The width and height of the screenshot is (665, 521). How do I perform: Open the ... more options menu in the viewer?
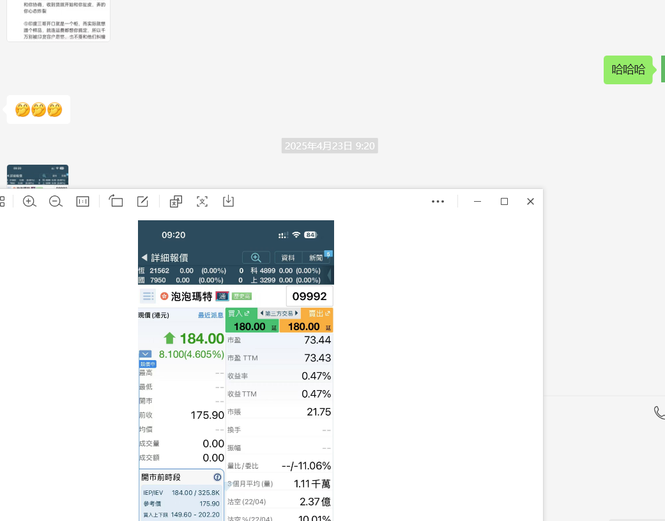click(438, 201)
